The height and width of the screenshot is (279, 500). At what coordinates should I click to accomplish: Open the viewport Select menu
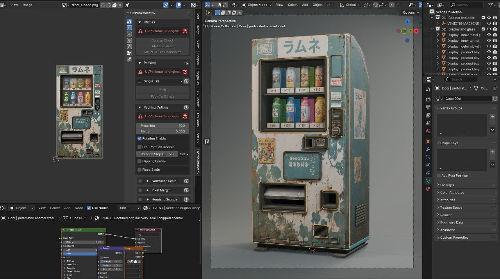293,5
